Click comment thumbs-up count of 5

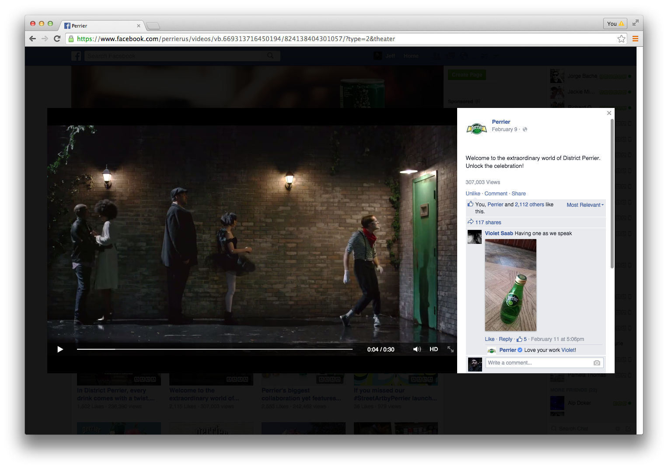click(521, 339)
